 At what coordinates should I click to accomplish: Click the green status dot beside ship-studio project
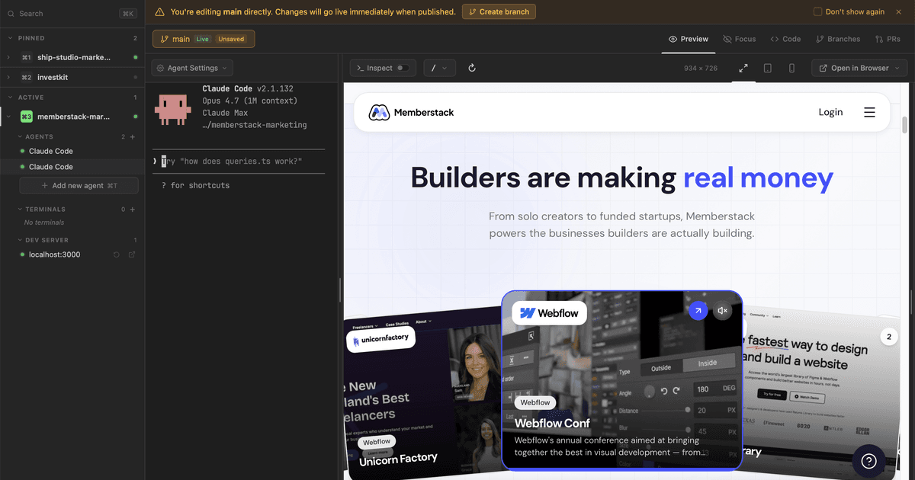tap(136, 57)
